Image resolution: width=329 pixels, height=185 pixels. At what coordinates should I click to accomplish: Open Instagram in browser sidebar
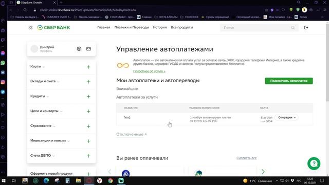[3, 82]
